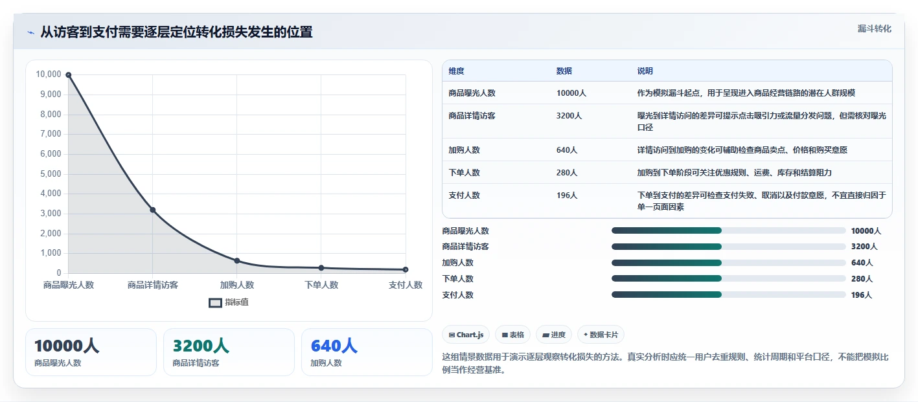Click the 数据 column header
The width and height of the screenshot is (918, 402).
pos(564,71)
